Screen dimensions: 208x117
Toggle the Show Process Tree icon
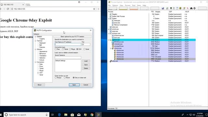[x=174, y=8]
